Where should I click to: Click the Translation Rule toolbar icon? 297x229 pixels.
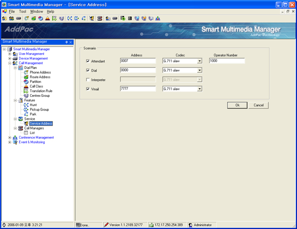[x=55, y=19]
